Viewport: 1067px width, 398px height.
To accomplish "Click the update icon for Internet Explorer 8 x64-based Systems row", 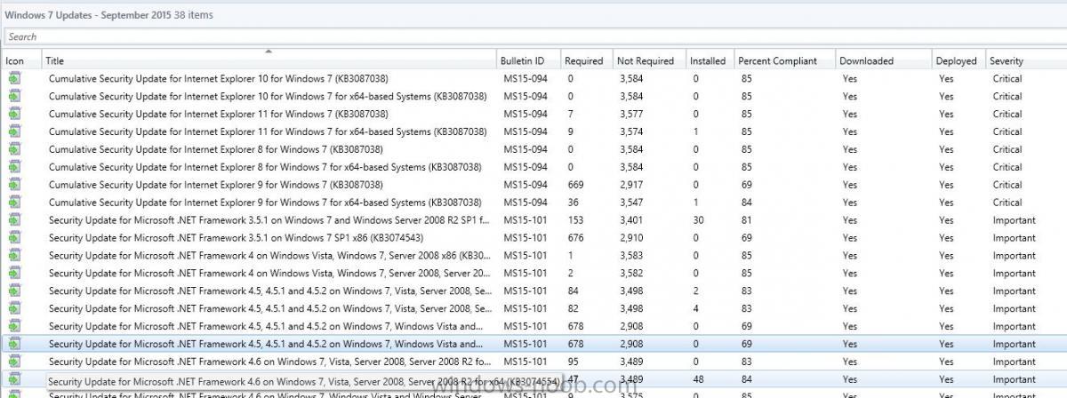I will coord(15,167).
